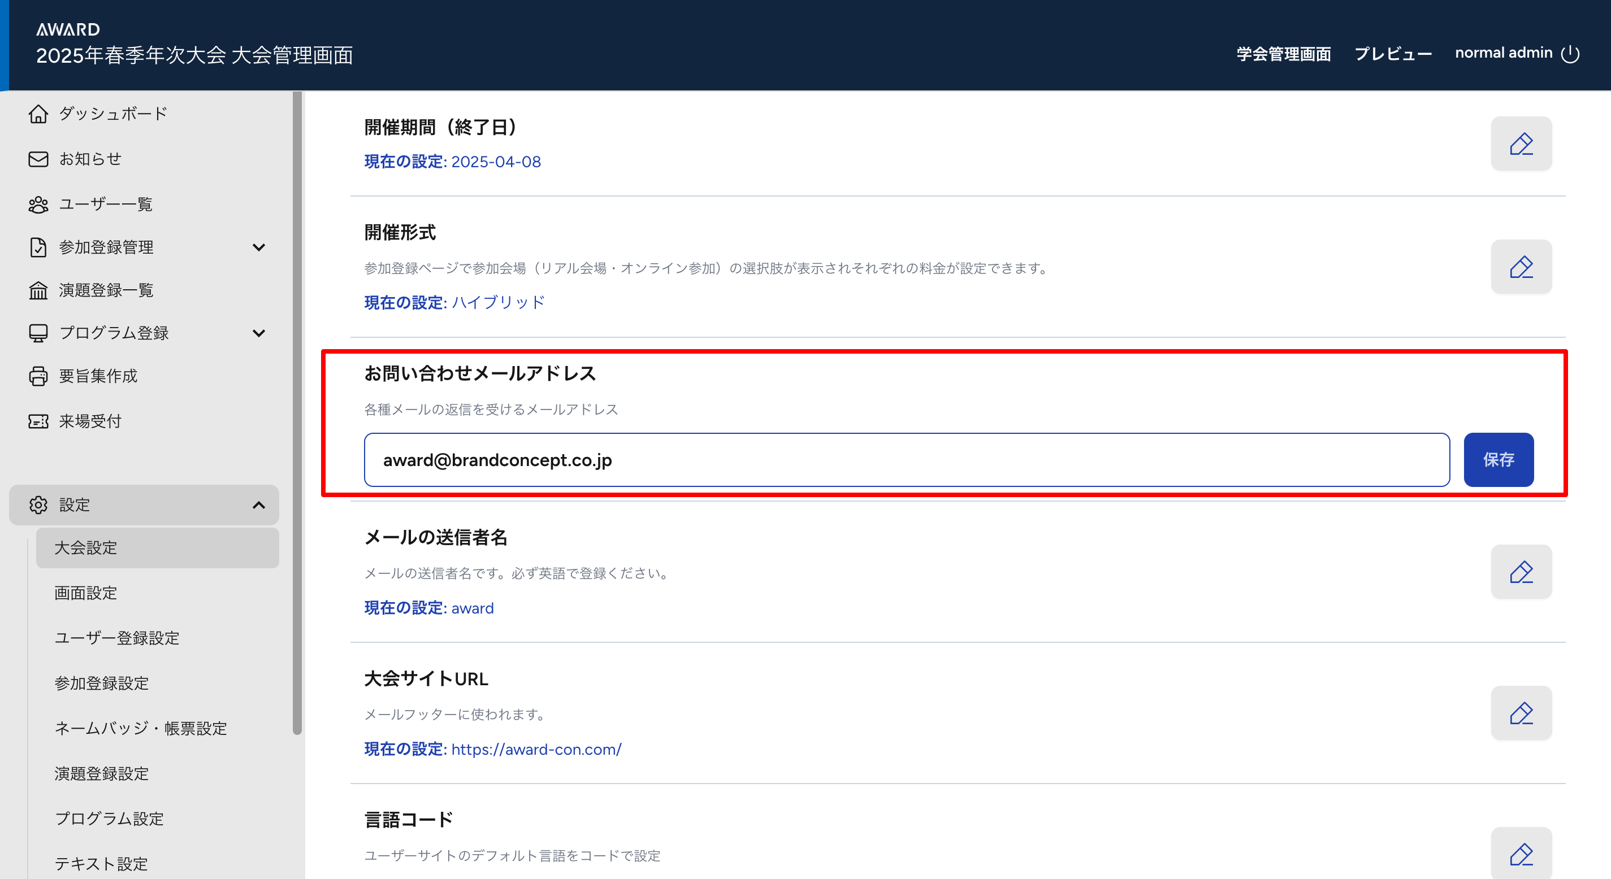Open ネームバッジ・帳票設定 submenu item

pyautogui.click(x=141, y=728)
